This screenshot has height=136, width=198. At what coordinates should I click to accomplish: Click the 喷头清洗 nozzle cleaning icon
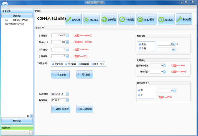(x=90, y=20)
